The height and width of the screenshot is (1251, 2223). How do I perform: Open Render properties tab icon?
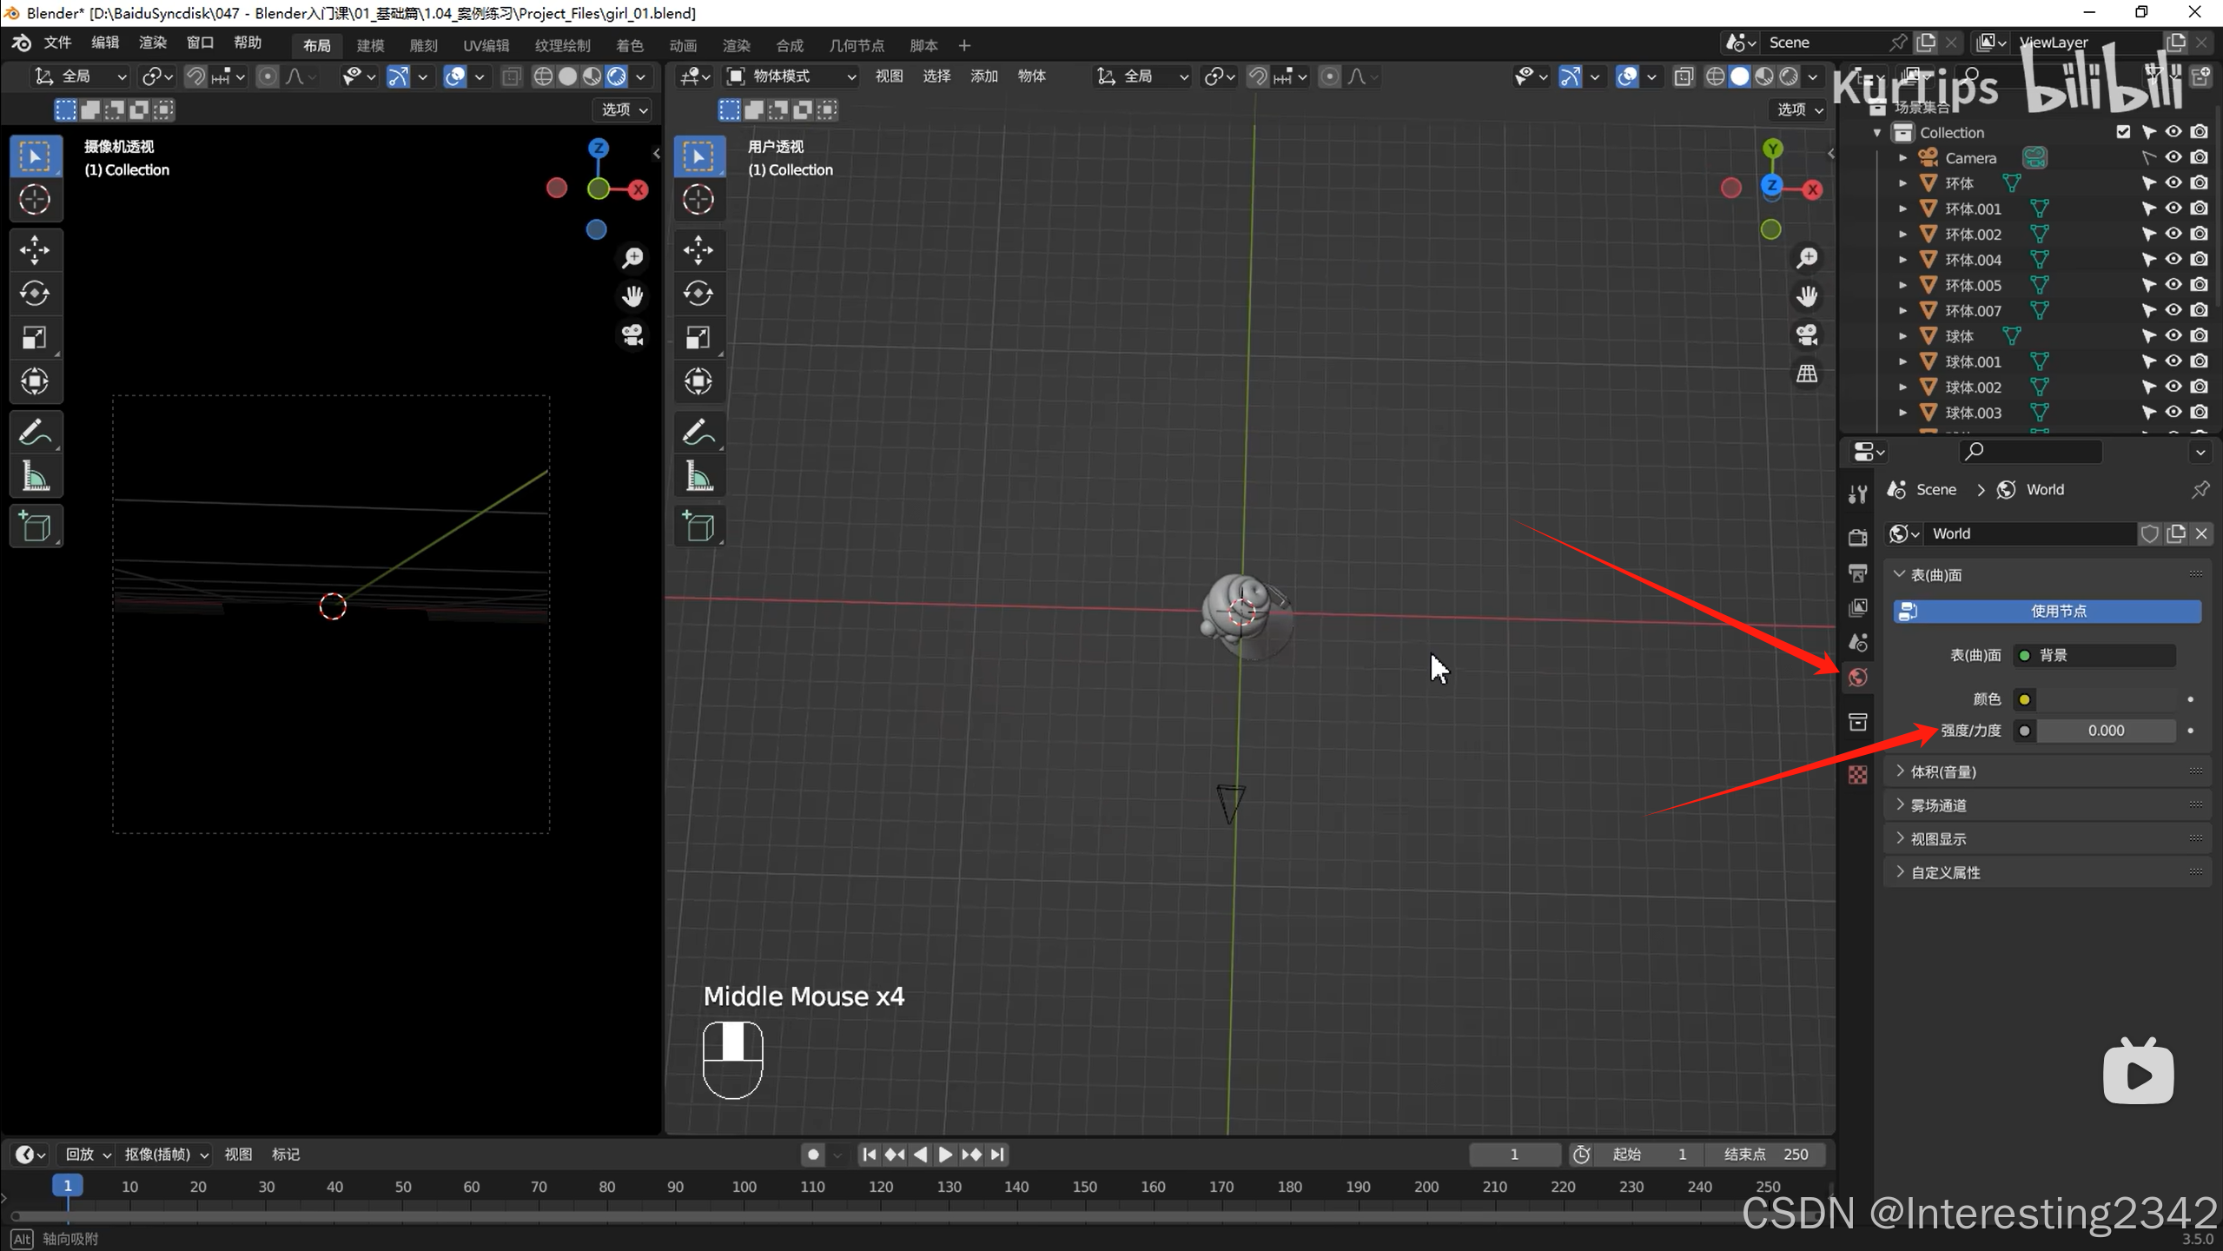pyautogui.click(x=1858, y=537)
